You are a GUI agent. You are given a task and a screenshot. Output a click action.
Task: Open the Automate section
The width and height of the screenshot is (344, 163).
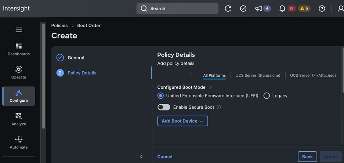[19, 142]
